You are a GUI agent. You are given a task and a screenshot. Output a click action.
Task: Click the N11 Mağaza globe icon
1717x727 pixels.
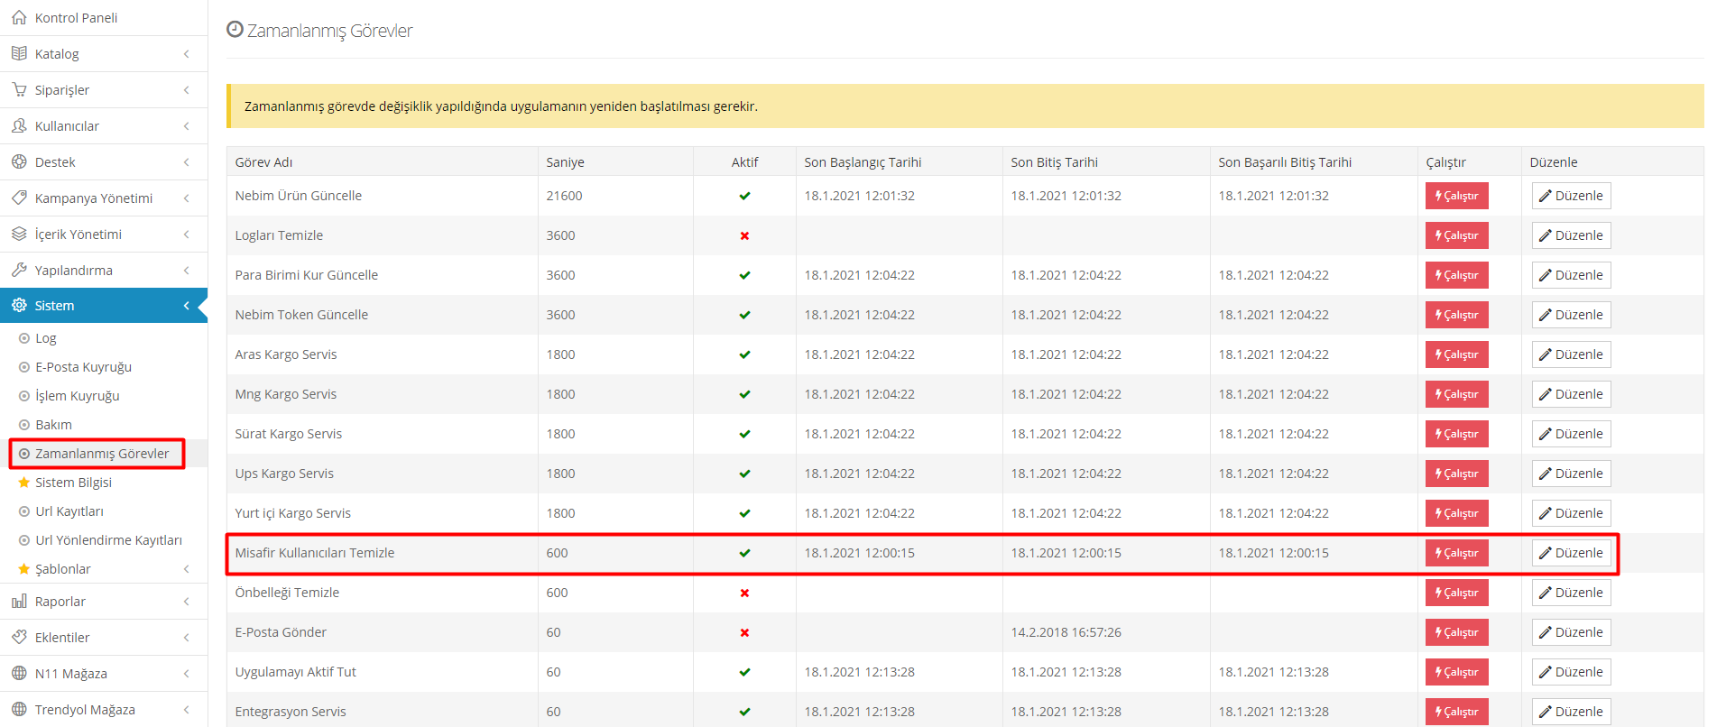coord(19,674)
